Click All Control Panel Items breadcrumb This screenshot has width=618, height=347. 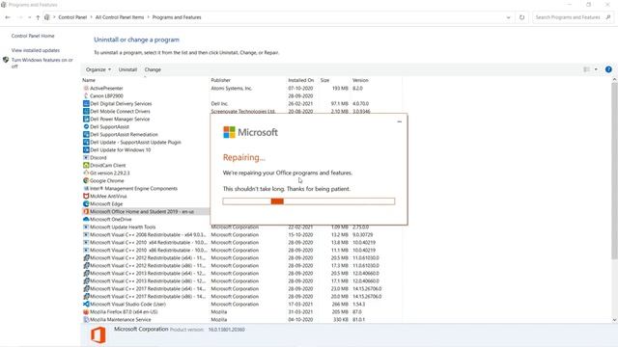[x=120, y=17]
